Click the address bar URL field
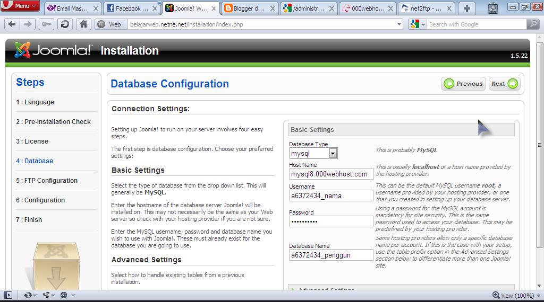 point(262,24)
